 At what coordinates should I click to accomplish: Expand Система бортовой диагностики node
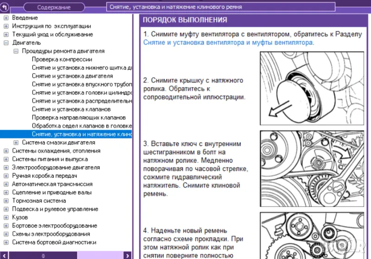coord(6,242)
